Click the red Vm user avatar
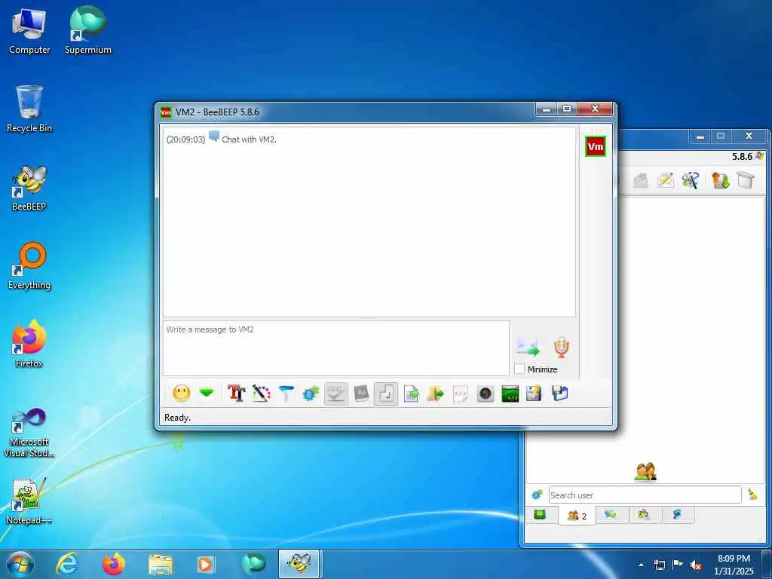772x579 pixels. 596,147
